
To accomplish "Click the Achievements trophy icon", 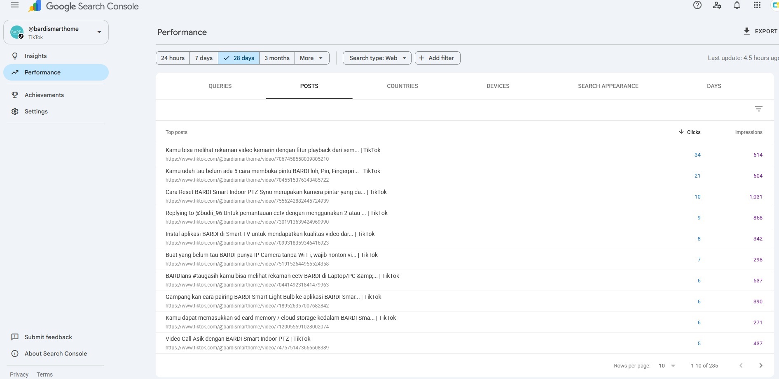I will coord(15,95).
